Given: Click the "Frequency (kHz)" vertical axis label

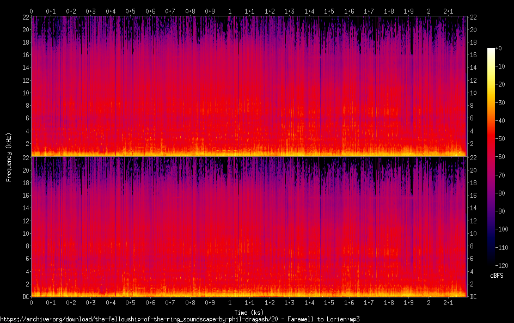Looking at the screenshot, I should pyautogui.click(x=9, y=156).
